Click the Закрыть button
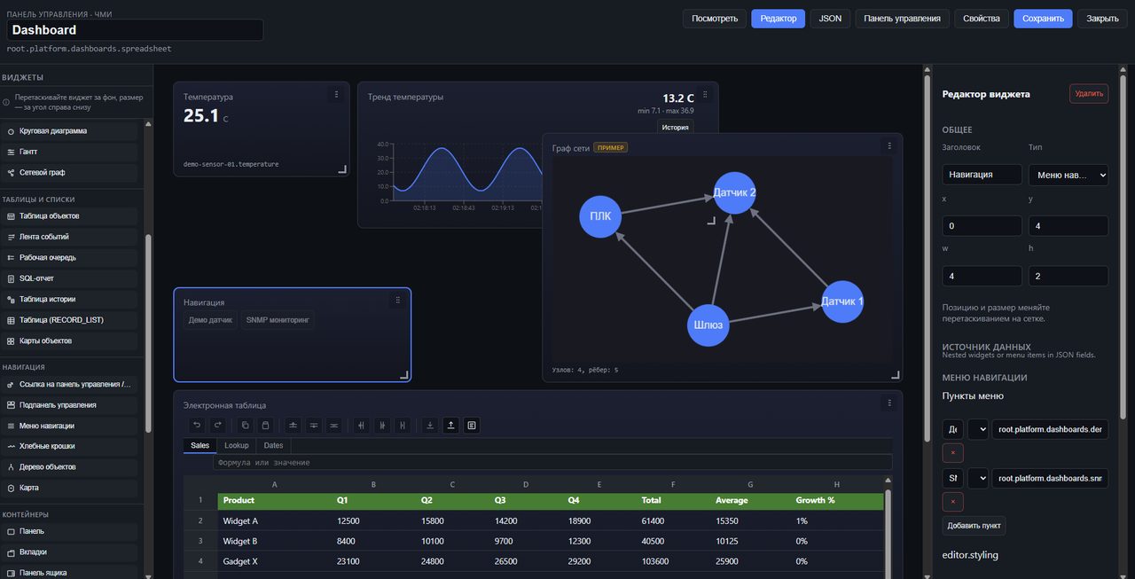This screenshot has height=579, width=1135. tap(1102, 19)
